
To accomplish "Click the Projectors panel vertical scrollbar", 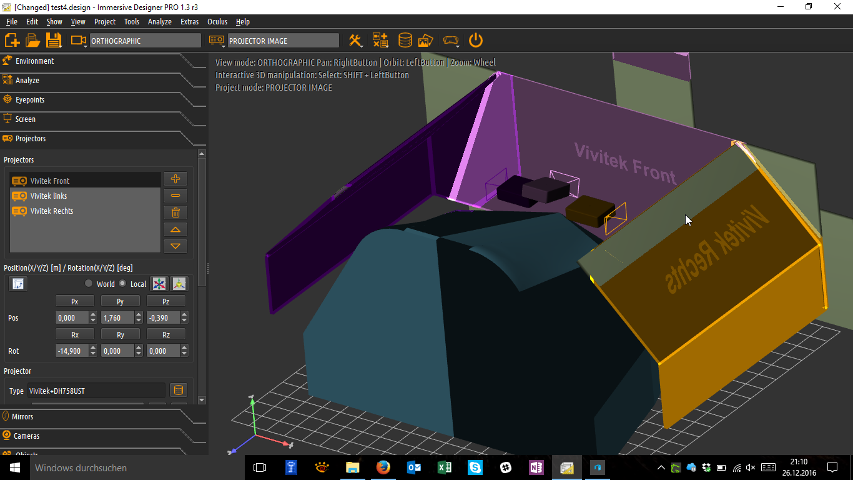I will pos(202,277).
